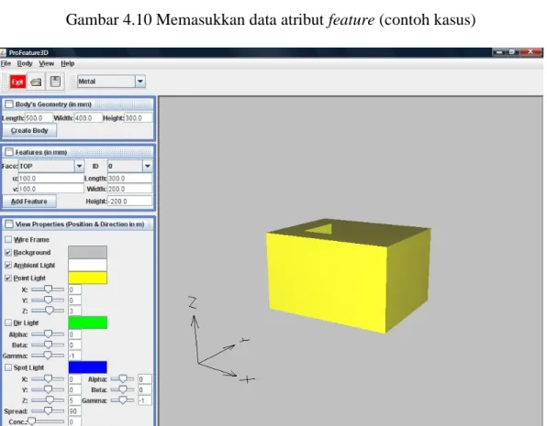The image size is (547, 426).
Task: Open the File menu
Action: pos(6,63)
